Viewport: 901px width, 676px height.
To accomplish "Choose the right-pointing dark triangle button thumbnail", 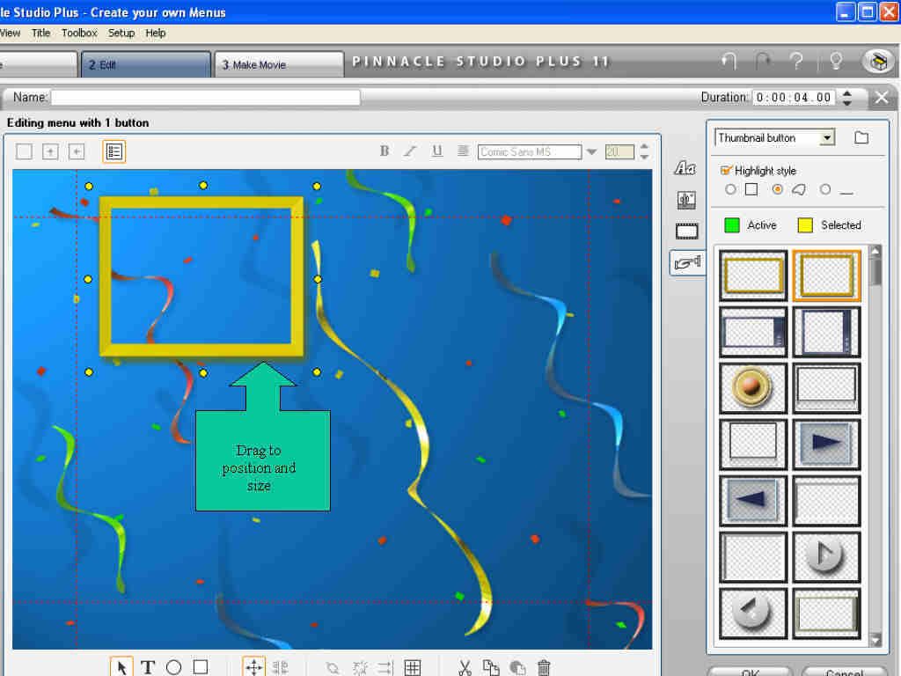I will tap(826, 444).
